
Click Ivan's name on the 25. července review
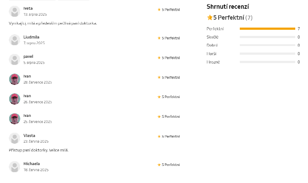(27, 116)
